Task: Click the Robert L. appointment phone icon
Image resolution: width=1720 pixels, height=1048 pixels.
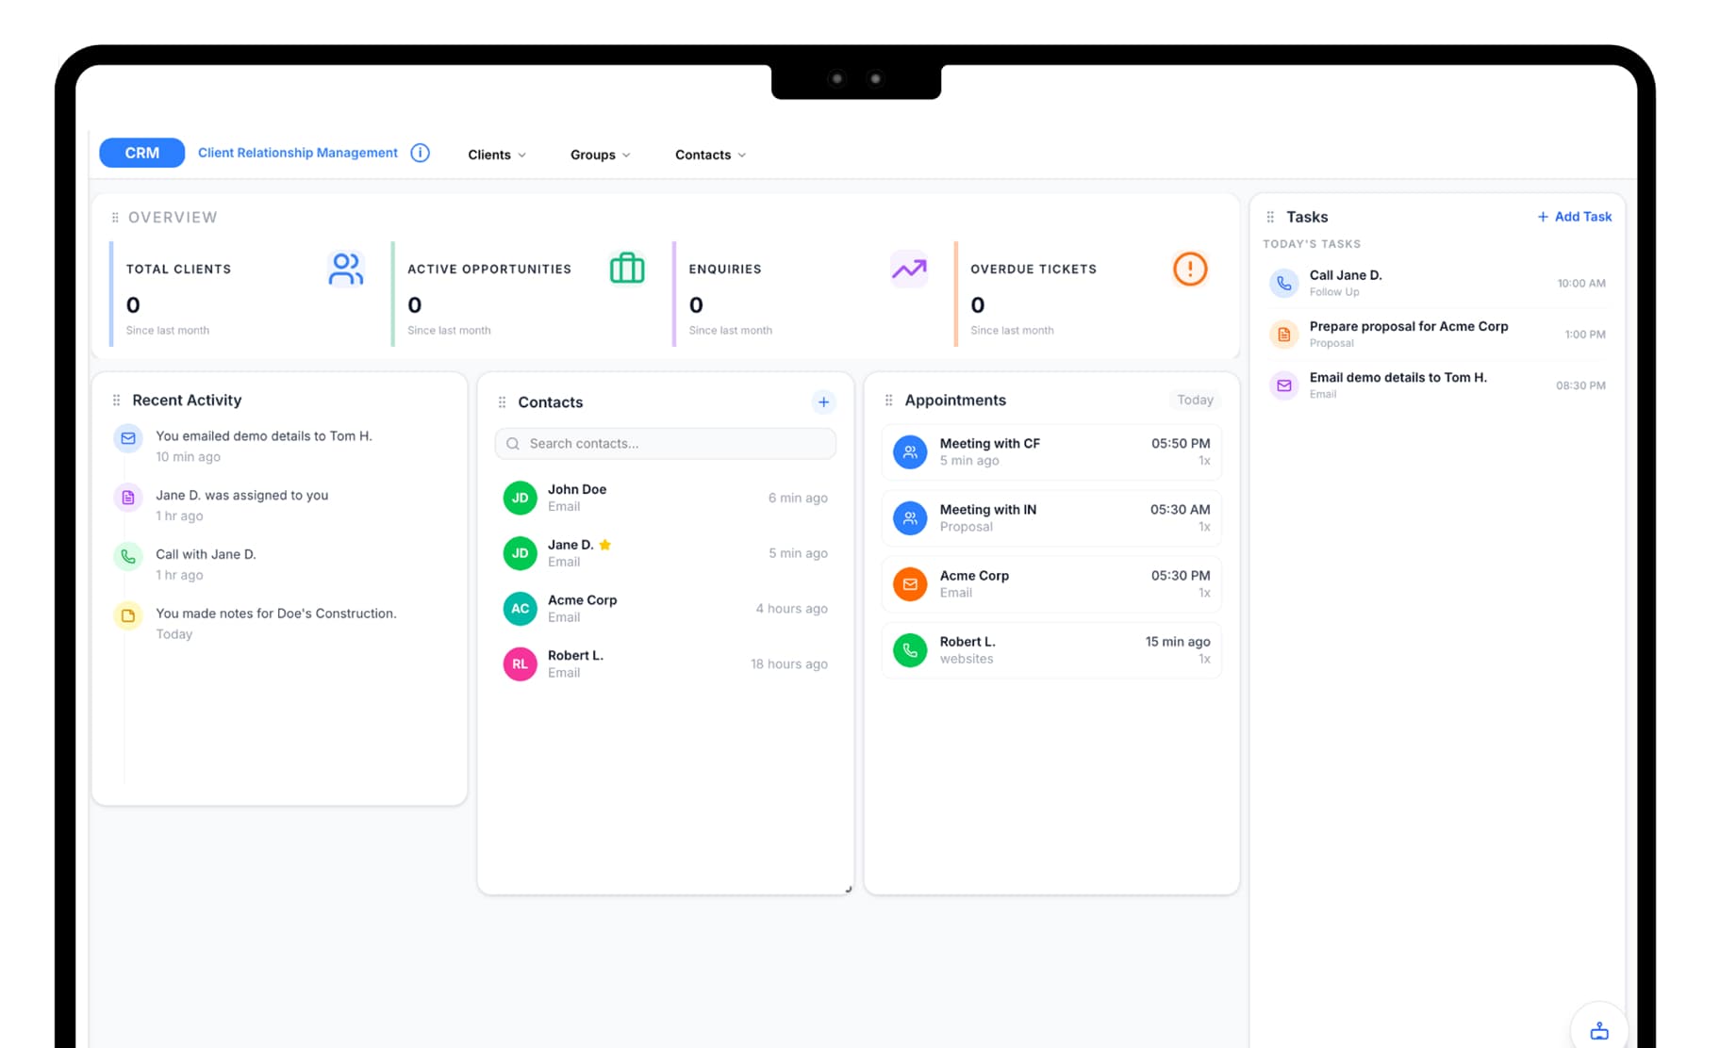Action: click(x=910, y=650)
